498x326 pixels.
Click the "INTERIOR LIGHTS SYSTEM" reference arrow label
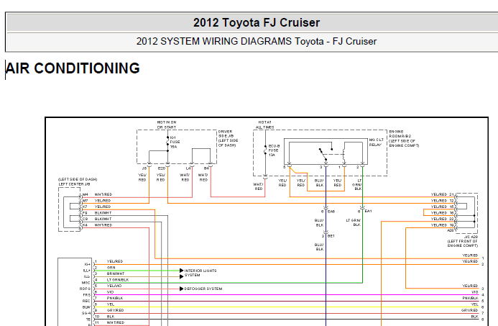[200, 273]
